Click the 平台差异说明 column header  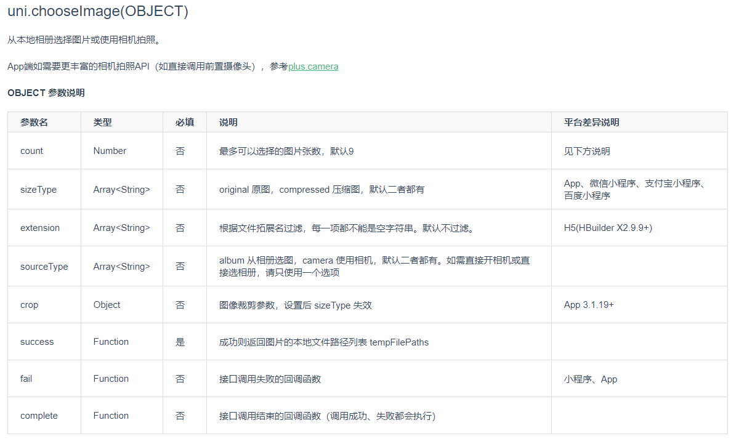587,122
